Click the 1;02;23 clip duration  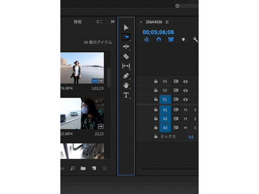pos(98,88)
